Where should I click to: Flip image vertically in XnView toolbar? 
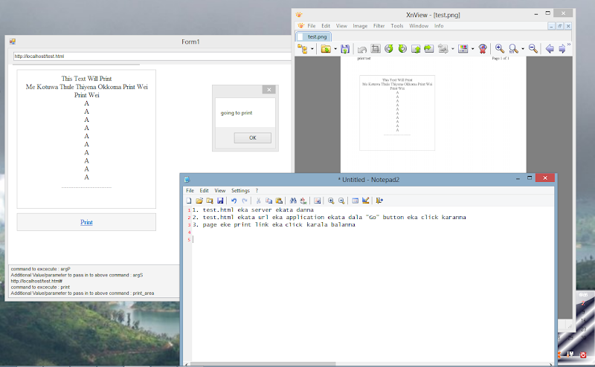(x=416, y=48)
